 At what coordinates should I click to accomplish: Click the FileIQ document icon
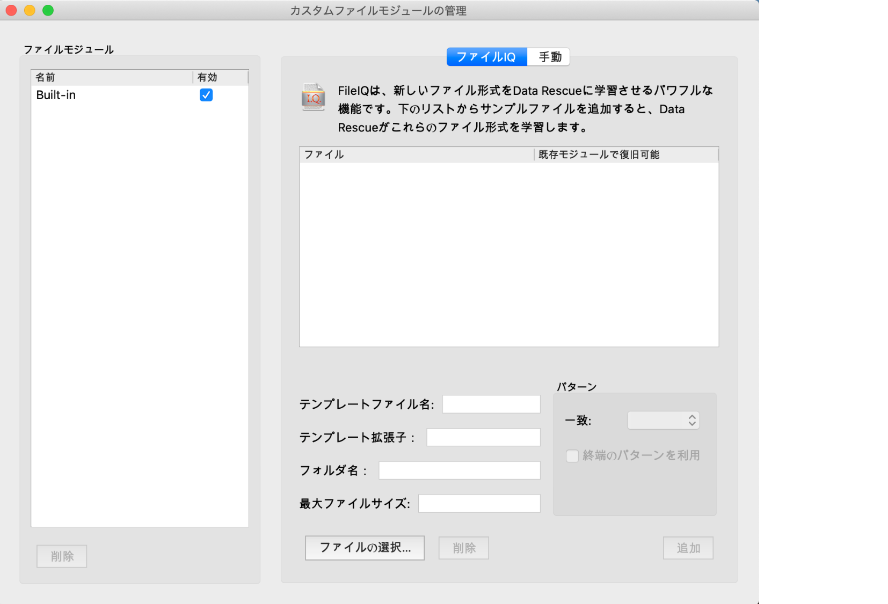tap(313, 97)
